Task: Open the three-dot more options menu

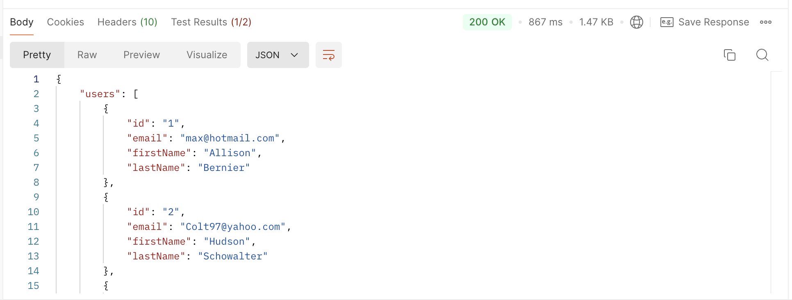Action: point(765,22)
